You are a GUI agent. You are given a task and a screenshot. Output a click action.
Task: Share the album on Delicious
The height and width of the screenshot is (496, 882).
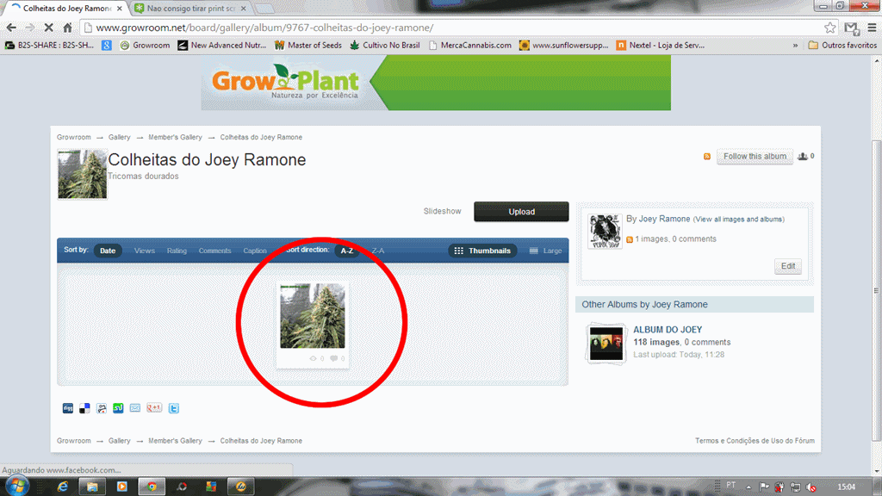pos(84,408)
